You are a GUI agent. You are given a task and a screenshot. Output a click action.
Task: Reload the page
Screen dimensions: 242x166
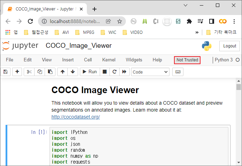click(30, 21)
